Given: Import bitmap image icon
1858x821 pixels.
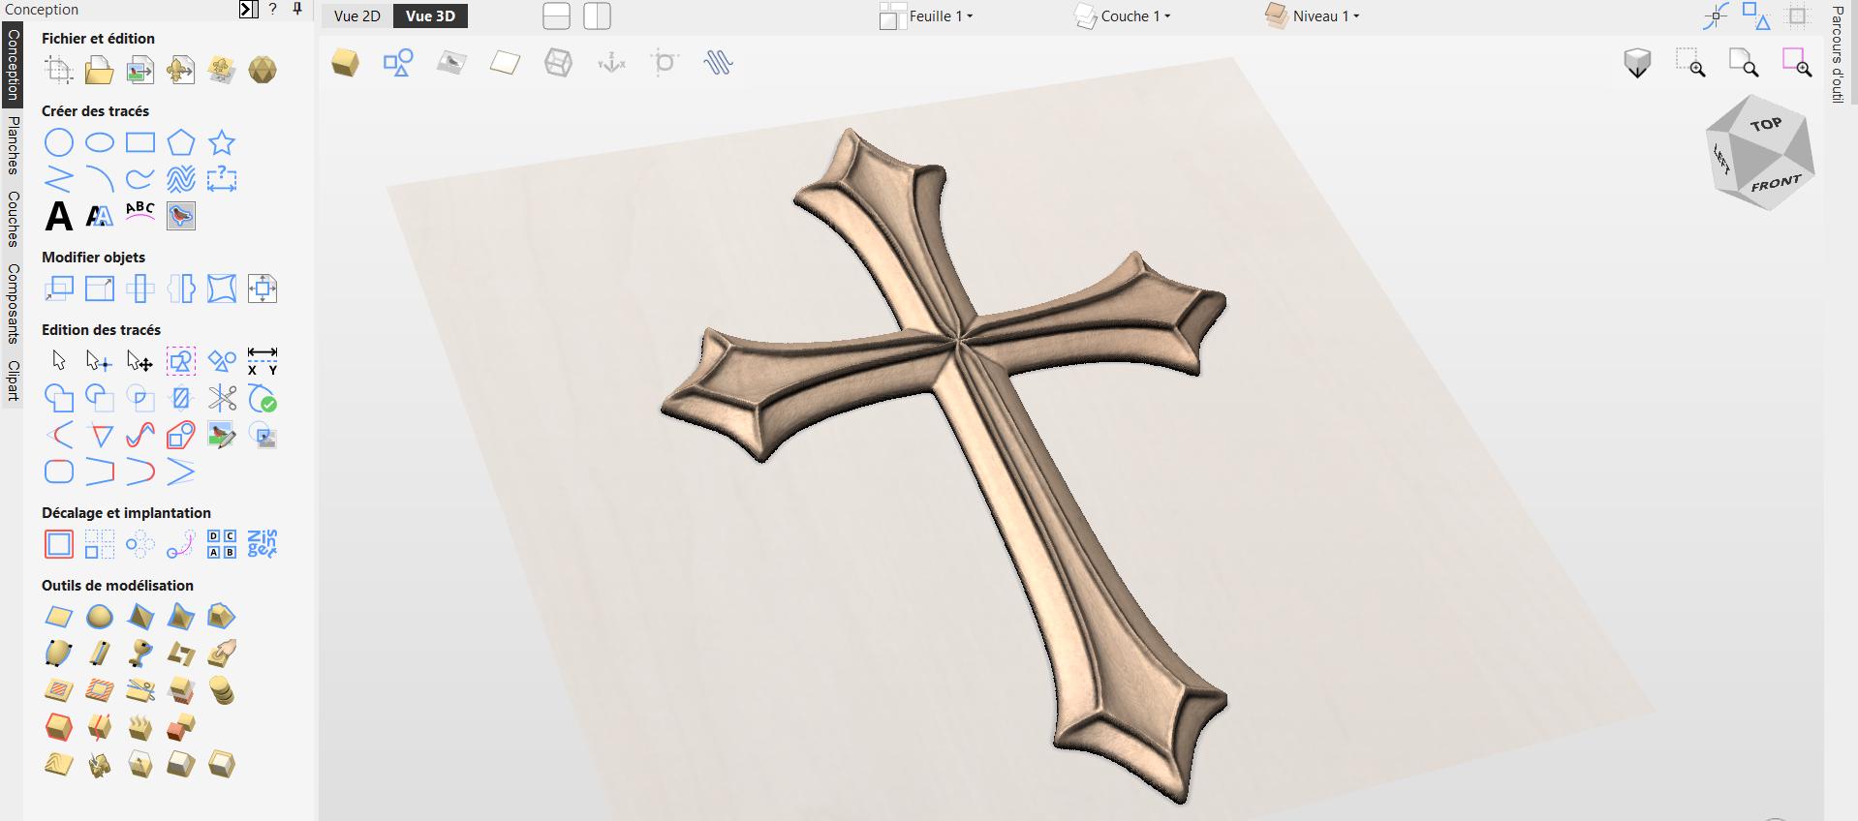Looking at the screenshot, I should (140, 70).
